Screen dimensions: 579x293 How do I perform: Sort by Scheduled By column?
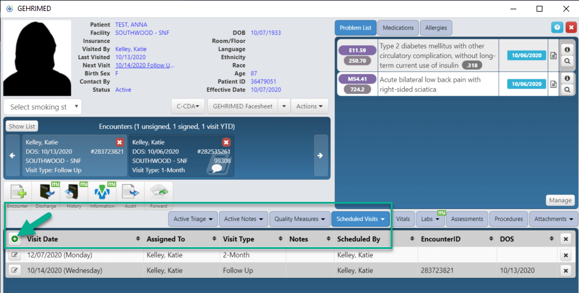tap(376, 239)
